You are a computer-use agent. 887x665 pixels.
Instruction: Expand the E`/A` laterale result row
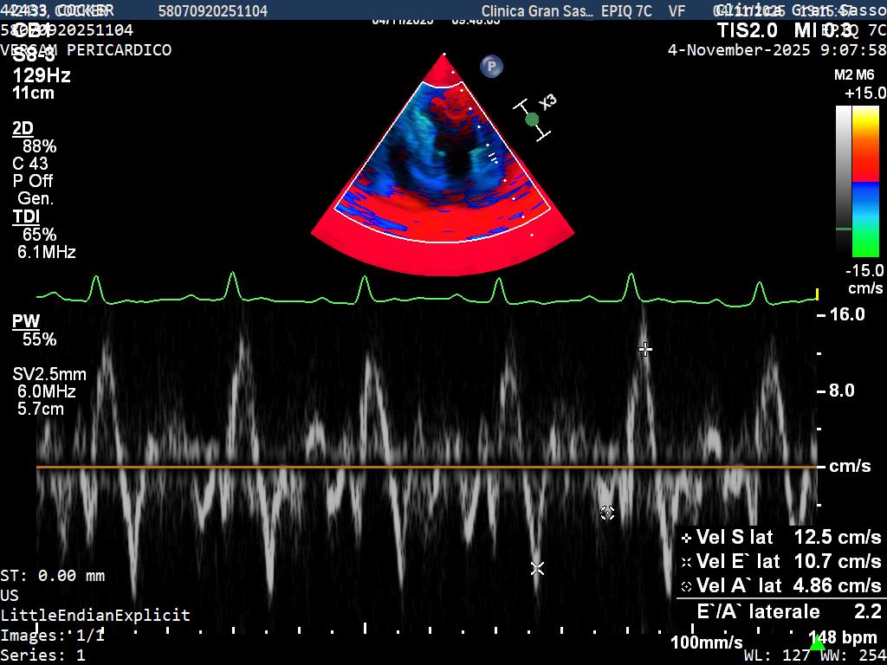[762, 610]
